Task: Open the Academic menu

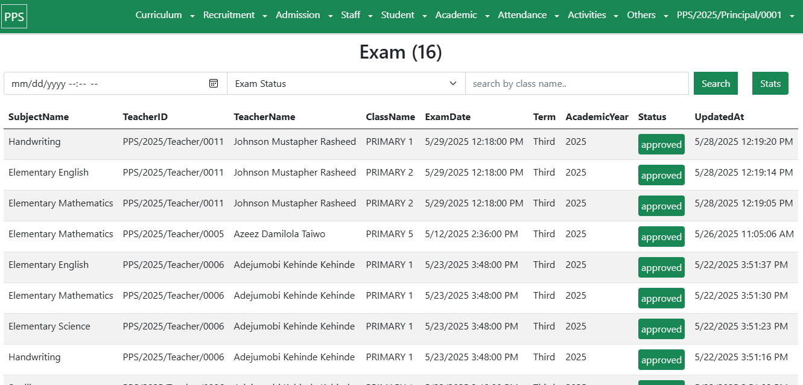Action: pyautogui.click(x=462, y=15)
